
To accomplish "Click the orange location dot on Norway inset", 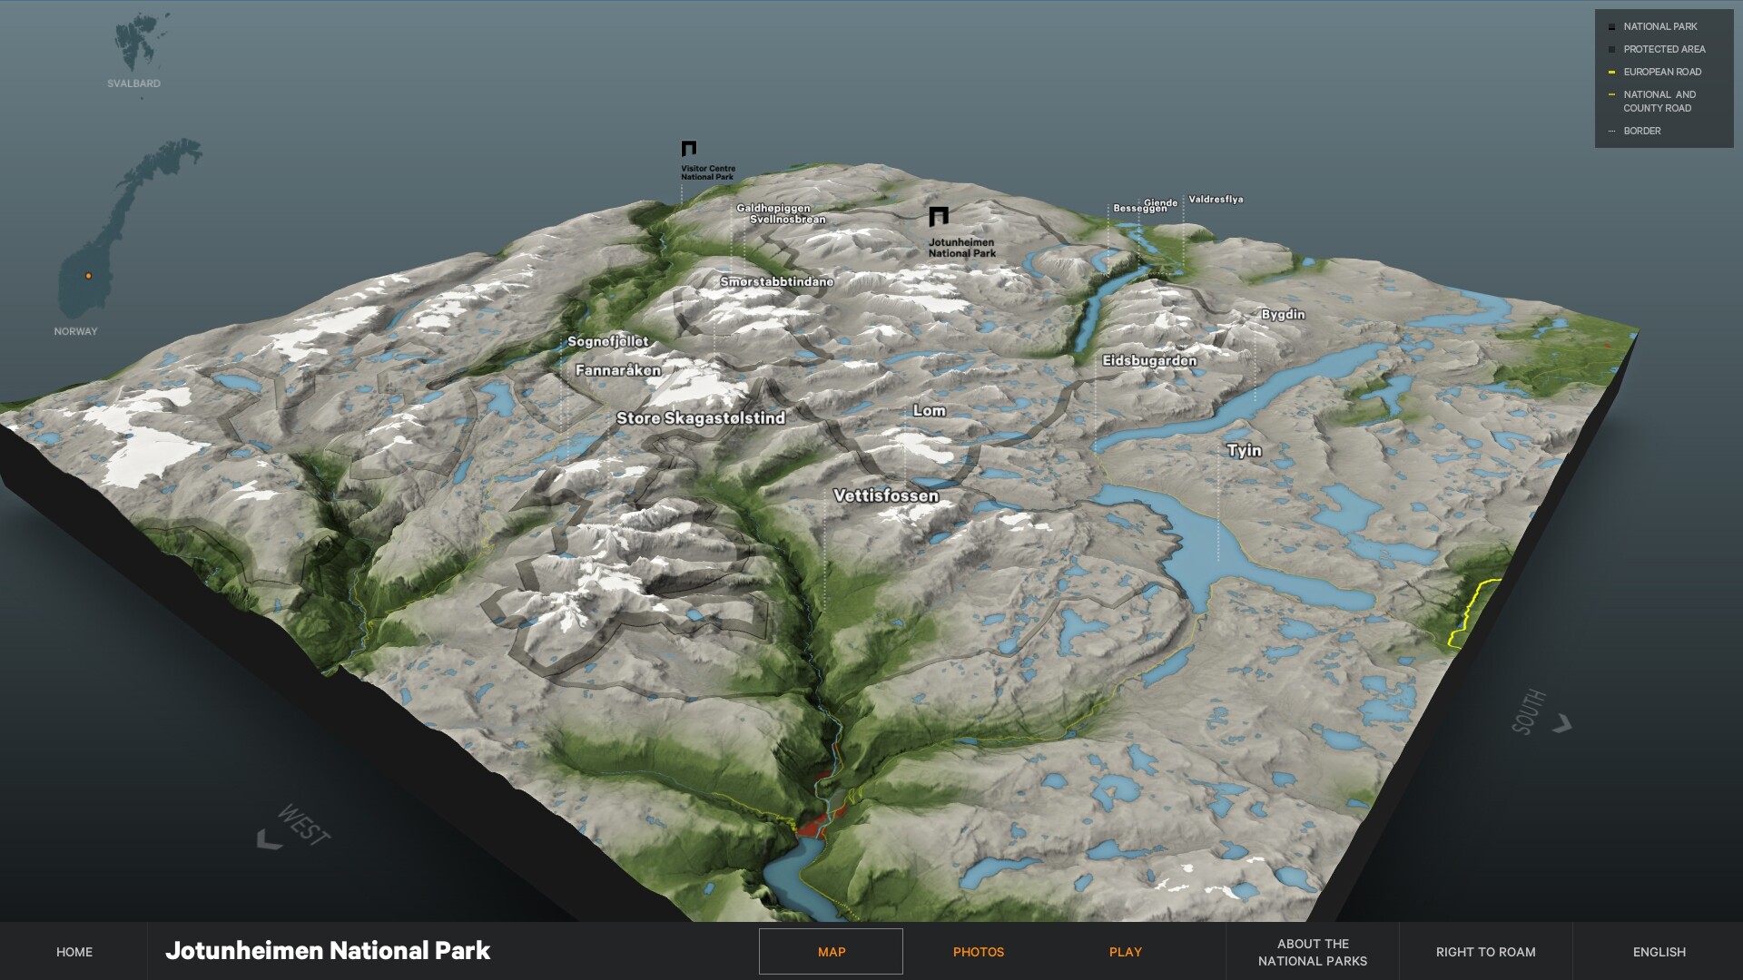I will click(88, 273).
